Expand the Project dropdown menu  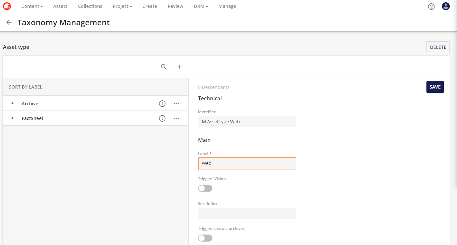point(122,6)
